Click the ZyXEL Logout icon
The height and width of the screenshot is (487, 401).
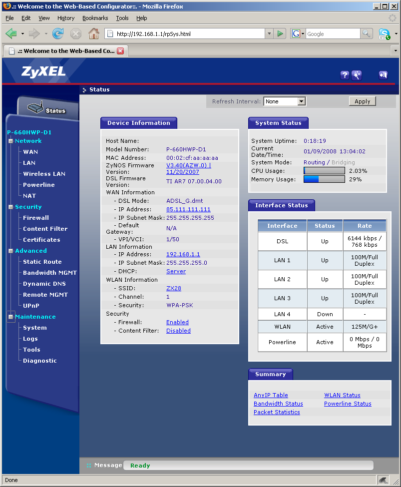384,75
